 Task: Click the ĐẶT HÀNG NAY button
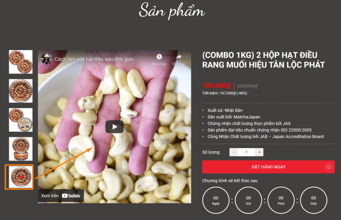tap(269, 167)
